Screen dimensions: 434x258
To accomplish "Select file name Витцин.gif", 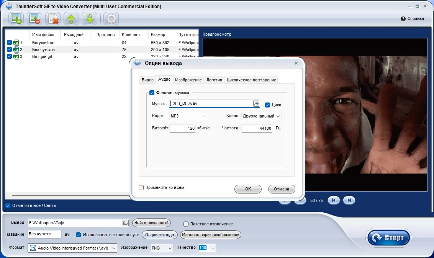I will [42, 56].
